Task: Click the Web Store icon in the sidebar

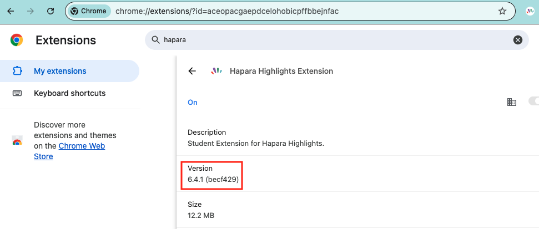Action: (17, 141)
